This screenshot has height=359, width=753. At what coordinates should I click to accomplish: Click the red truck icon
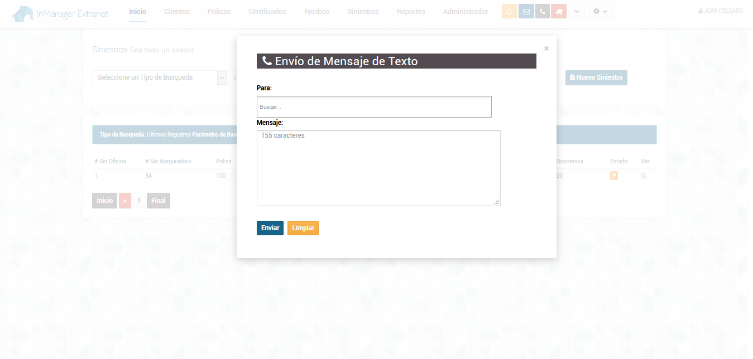(559, 12)
